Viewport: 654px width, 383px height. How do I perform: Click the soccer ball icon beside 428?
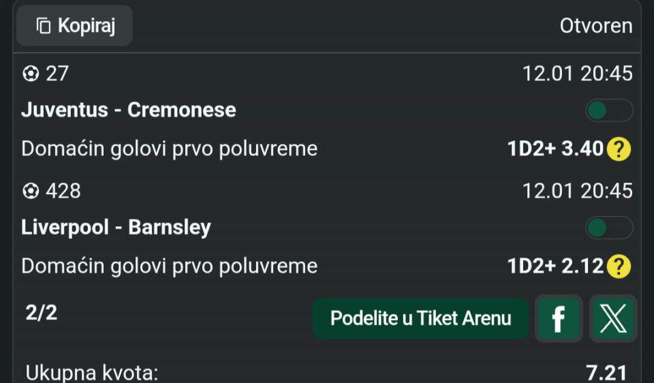(31, 191)
